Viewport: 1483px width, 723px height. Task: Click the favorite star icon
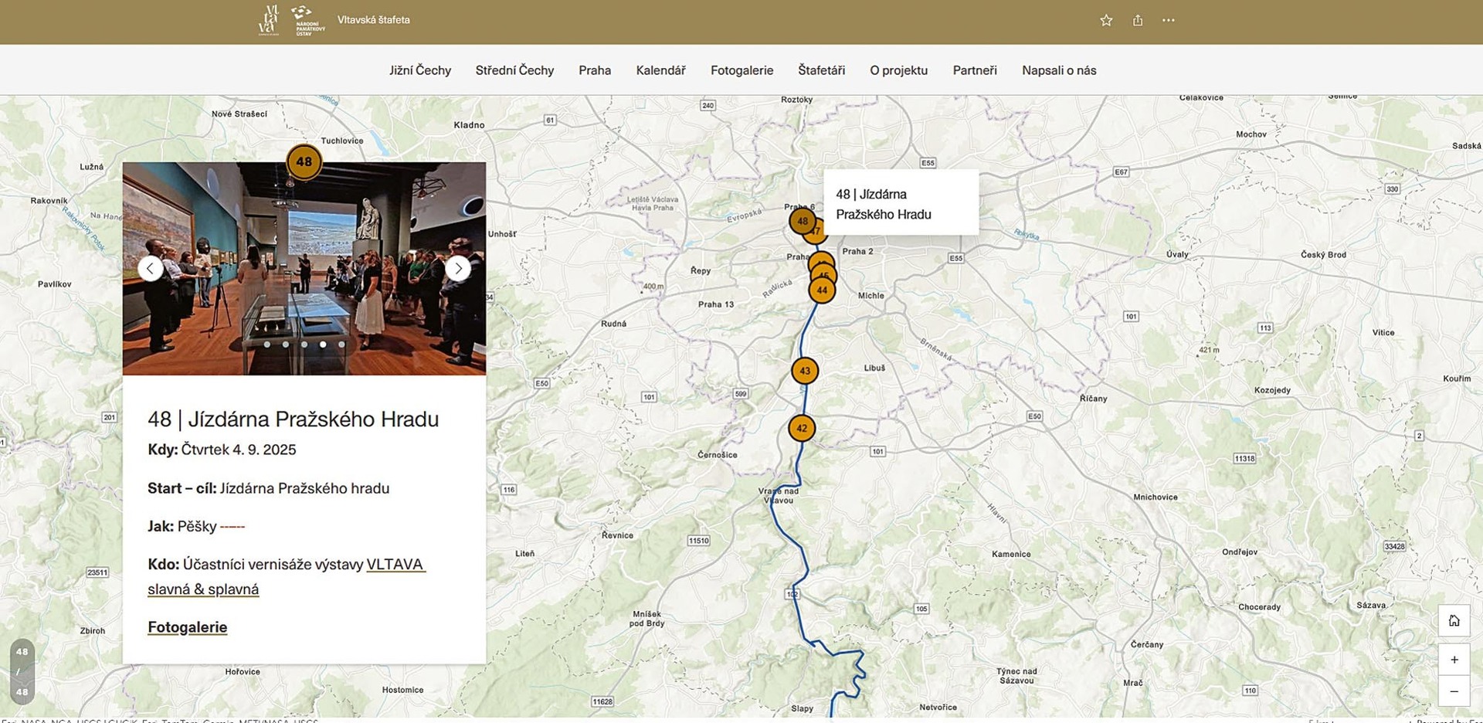click(1106, 21)
